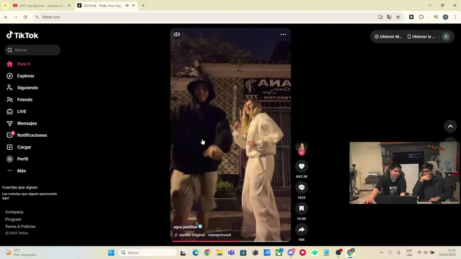Bookmark this page with star
The width and height of the screenshot is (461, 259).
pos(398,17)
